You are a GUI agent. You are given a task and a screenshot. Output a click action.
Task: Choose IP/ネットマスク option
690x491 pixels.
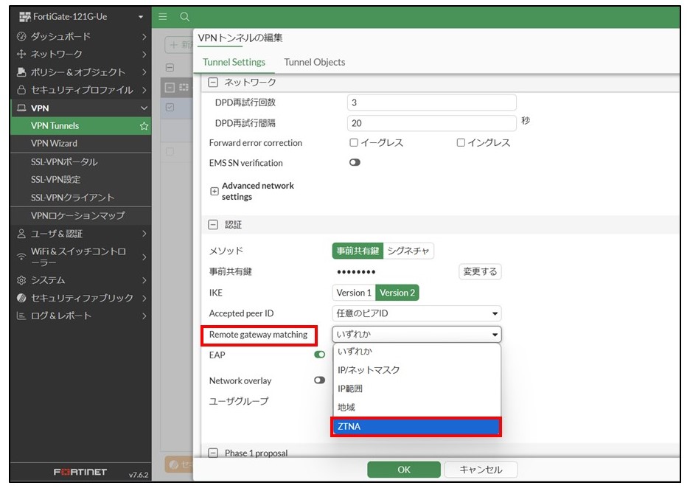click(x=417, y=370)
